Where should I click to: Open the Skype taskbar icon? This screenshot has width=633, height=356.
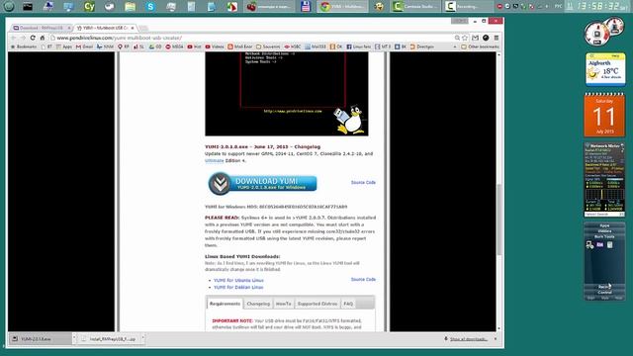tap(150, 6)
